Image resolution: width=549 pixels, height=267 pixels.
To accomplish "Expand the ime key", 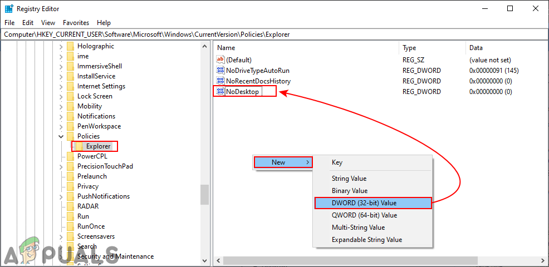I will pos(61,56).
